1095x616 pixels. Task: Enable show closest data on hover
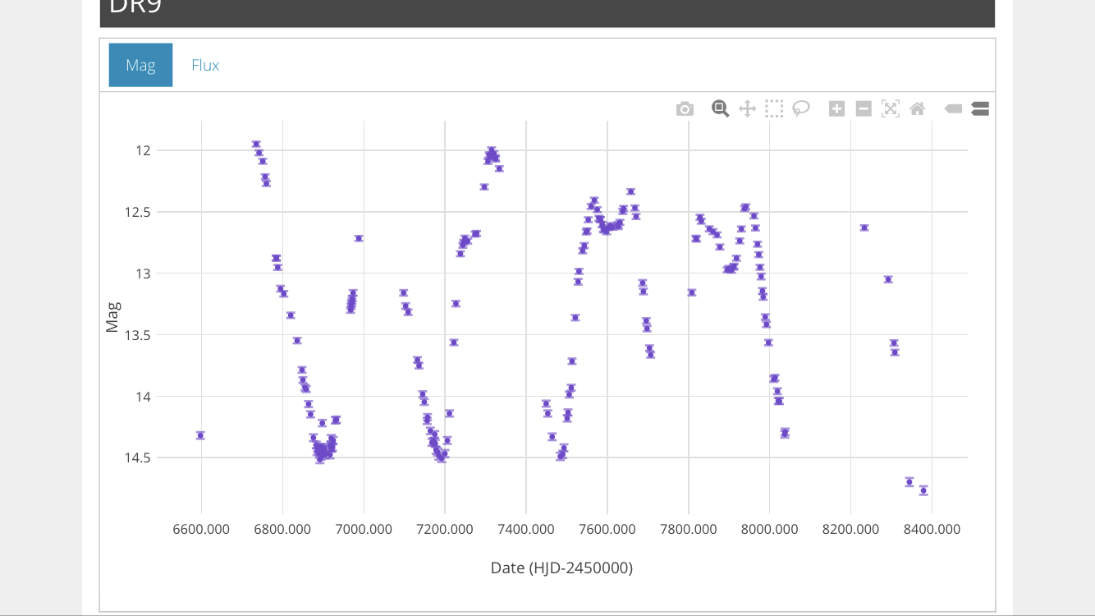953,108
